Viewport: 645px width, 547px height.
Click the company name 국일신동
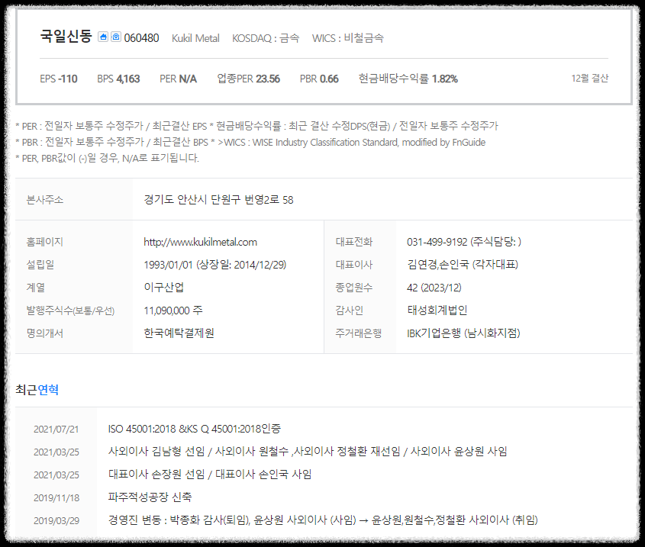[66, 36]
